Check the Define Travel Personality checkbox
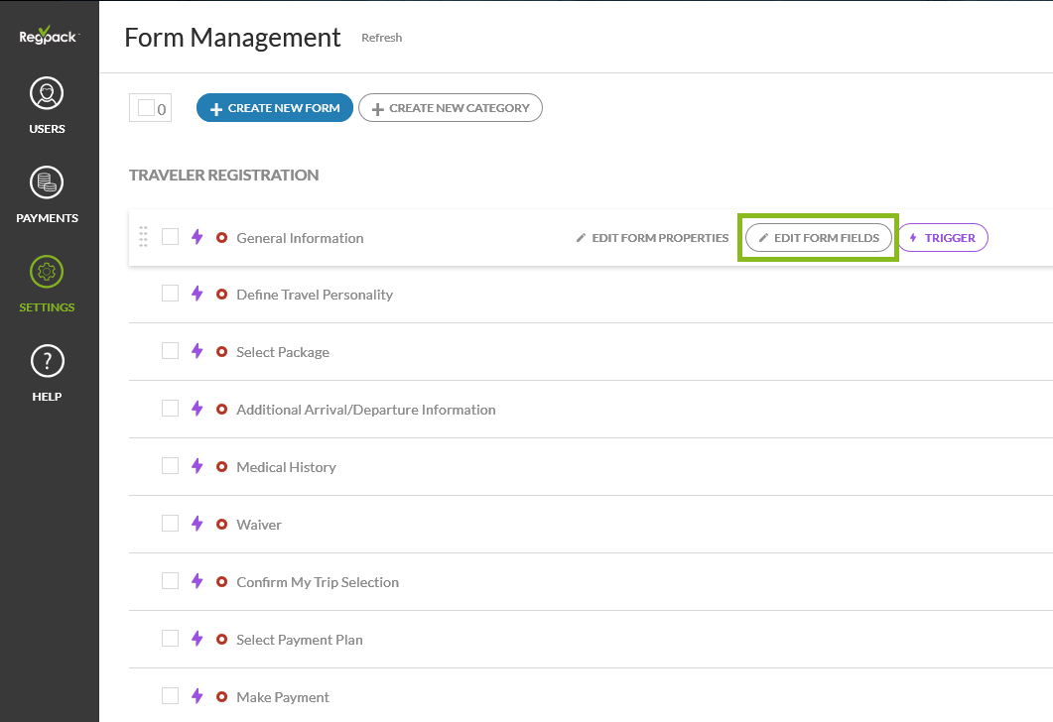Screen dimensions: 1053x722 pos(170,294)
